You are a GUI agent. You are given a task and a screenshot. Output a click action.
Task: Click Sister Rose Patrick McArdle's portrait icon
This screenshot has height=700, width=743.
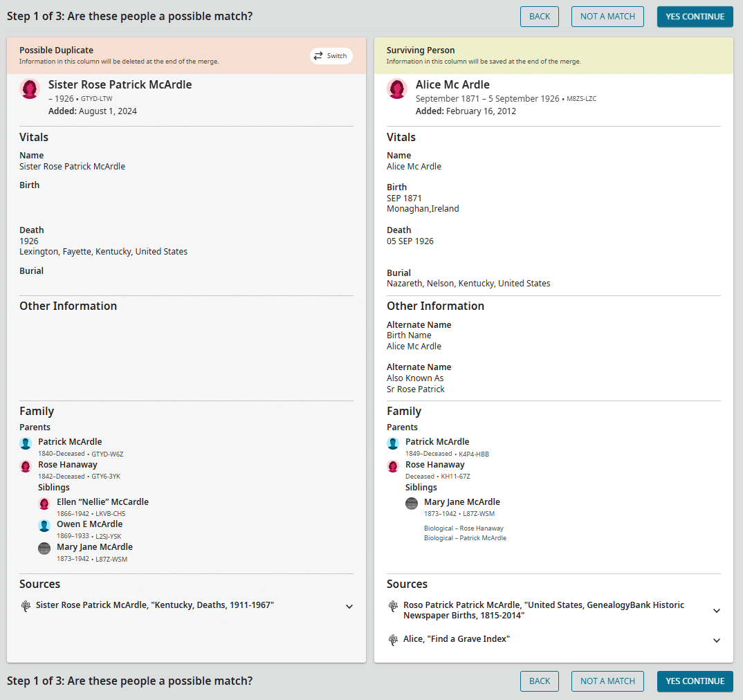point(30,89)
